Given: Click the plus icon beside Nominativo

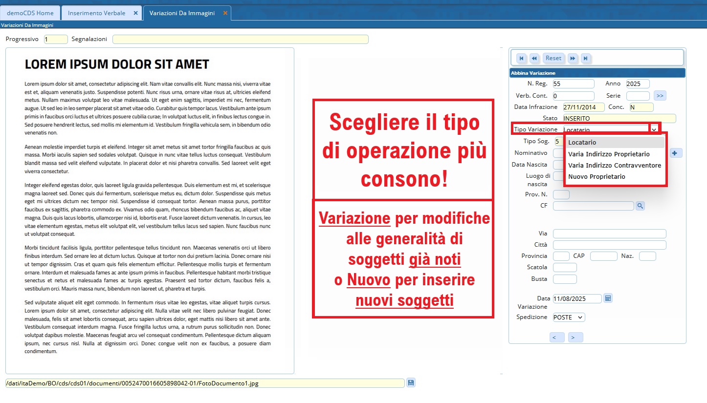Looking at the screenshot, I should 676,153.
